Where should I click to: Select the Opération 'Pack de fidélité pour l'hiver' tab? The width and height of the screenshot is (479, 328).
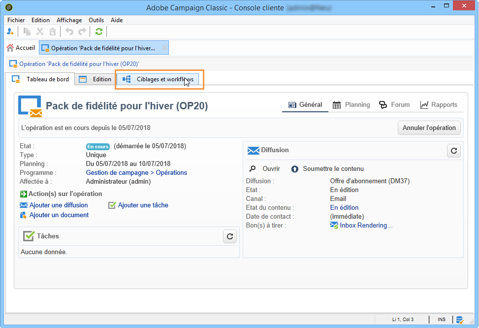point(103,48)
